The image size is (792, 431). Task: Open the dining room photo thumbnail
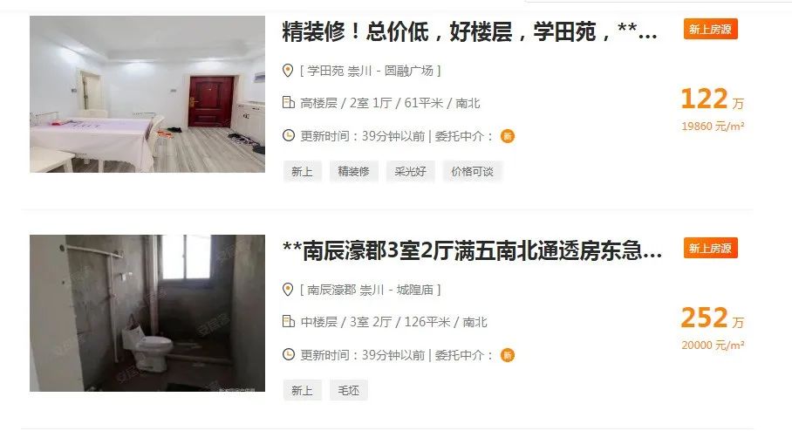point(147,94)
